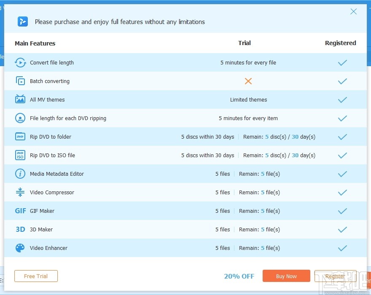The height and width of the screenshot is (295, 371).
Task: Click the Rip DVD to ISO file icon
Action: coord(20,155)
